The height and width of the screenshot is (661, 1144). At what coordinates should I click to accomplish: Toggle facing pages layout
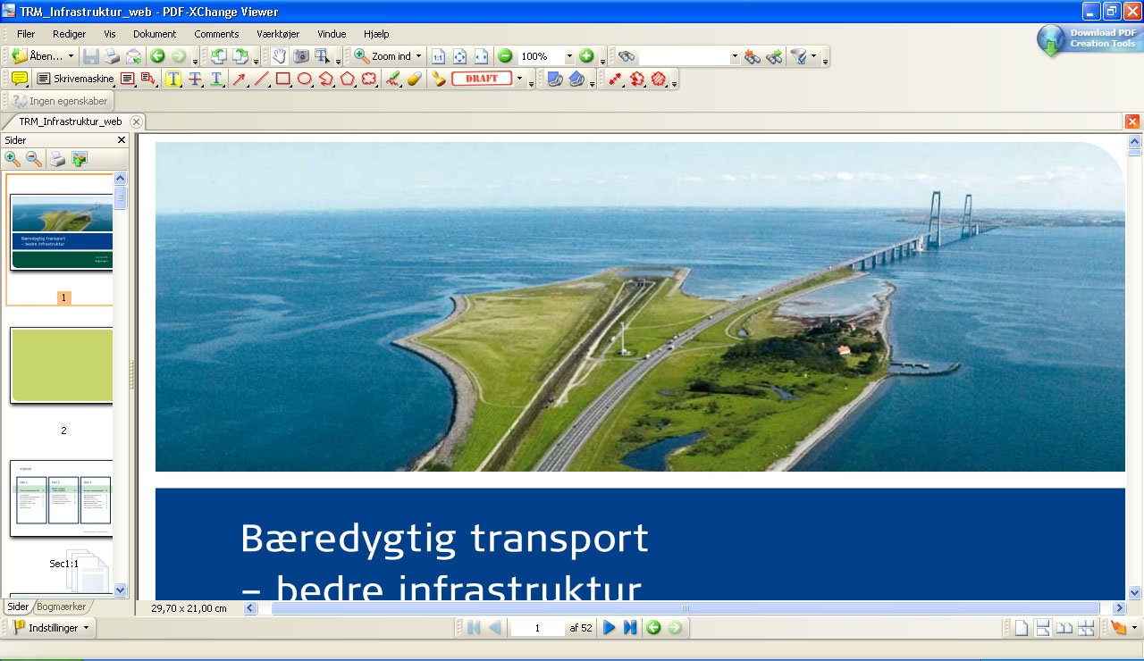[x=1064, y=628]
